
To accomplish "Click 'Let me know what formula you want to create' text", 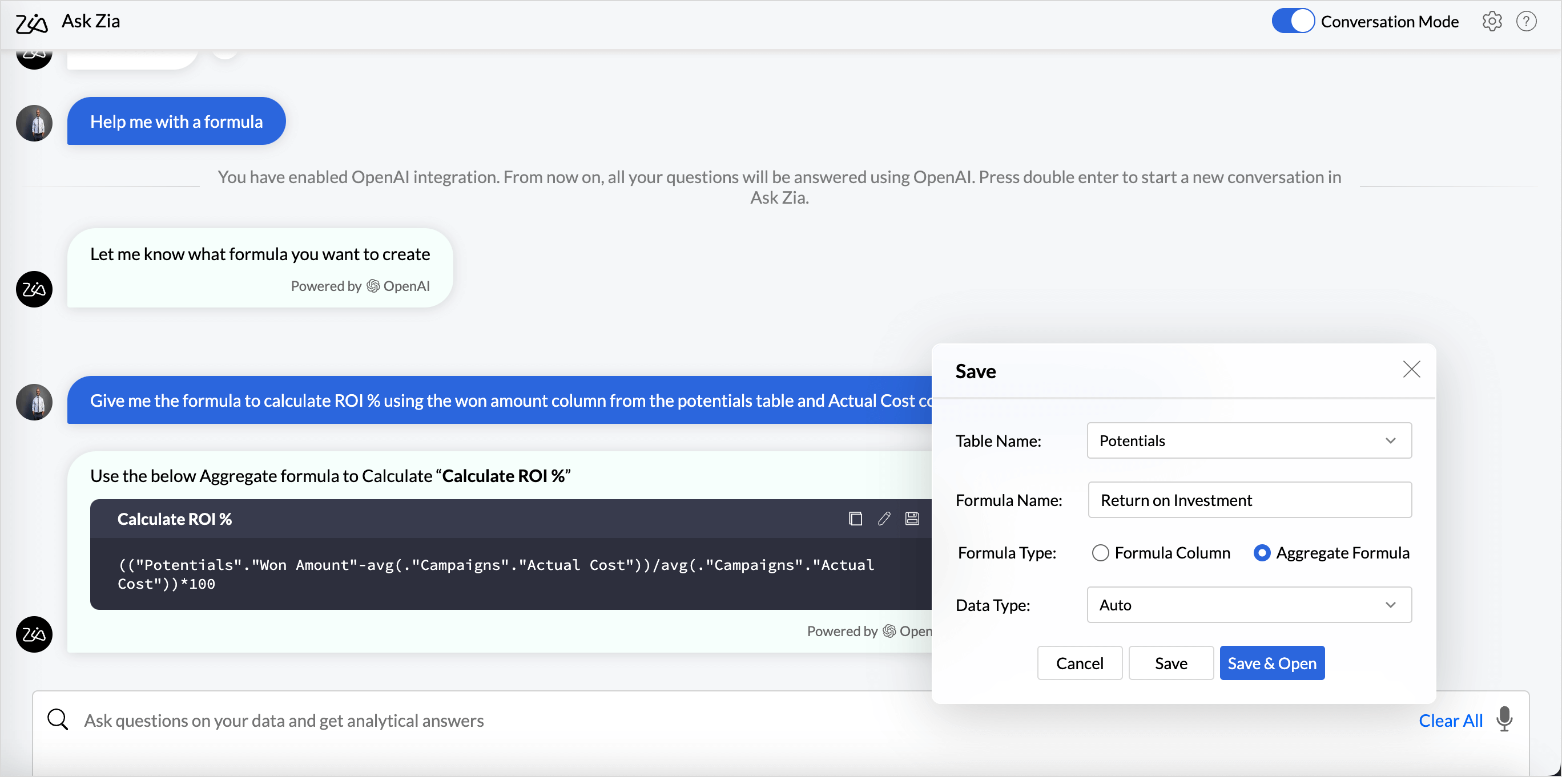I will click(260, 254).
